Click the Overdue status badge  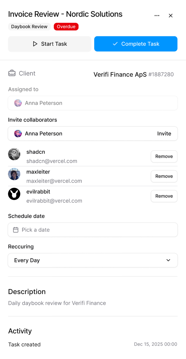click(66, 26)
